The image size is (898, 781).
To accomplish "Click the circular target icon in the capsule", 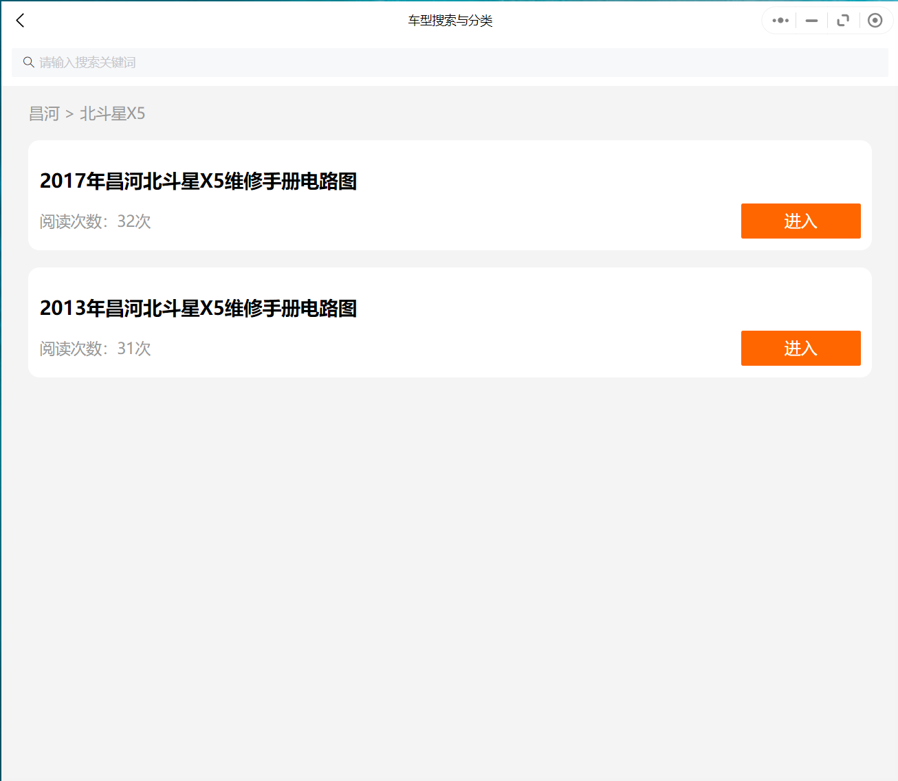I will [x=875, y=21].
